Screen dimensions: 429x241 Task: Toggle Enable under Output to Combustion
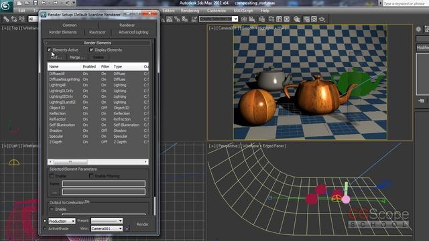pyautogui.click(x=52, y=209)
